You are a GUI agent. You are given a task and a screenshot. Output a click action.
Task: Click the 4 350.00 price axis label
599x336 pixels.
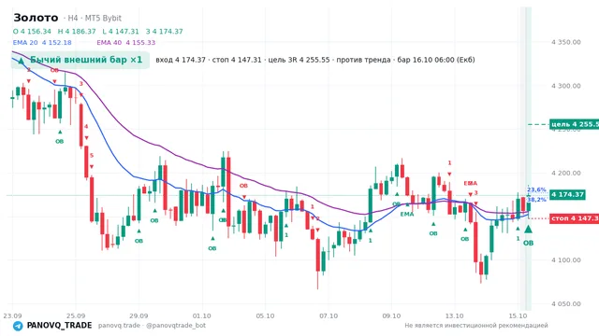(x=566, y=42)
